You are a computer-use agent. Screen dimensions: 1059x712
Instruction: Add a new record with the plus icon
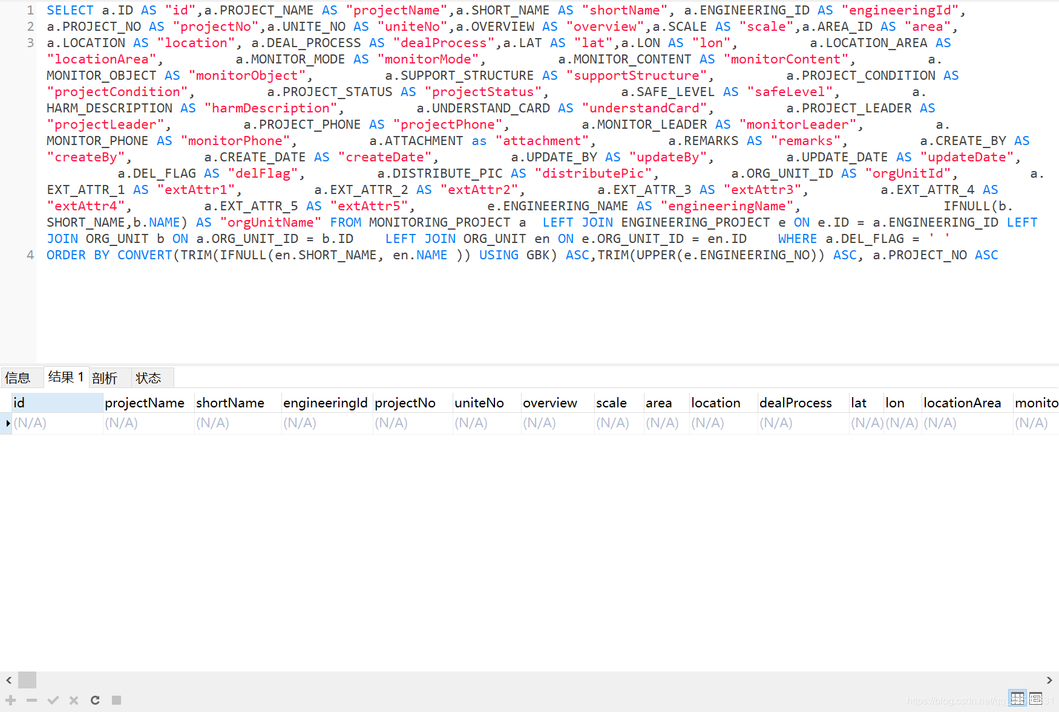click(x=10, y=700)
